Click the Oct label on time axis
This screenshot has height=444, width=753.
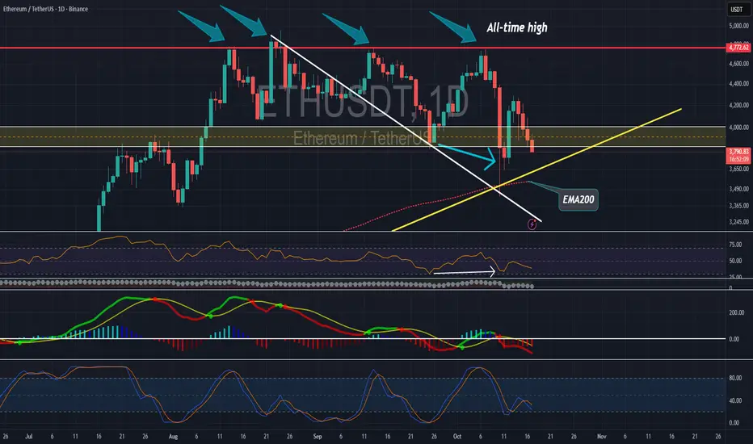point(457,436)
